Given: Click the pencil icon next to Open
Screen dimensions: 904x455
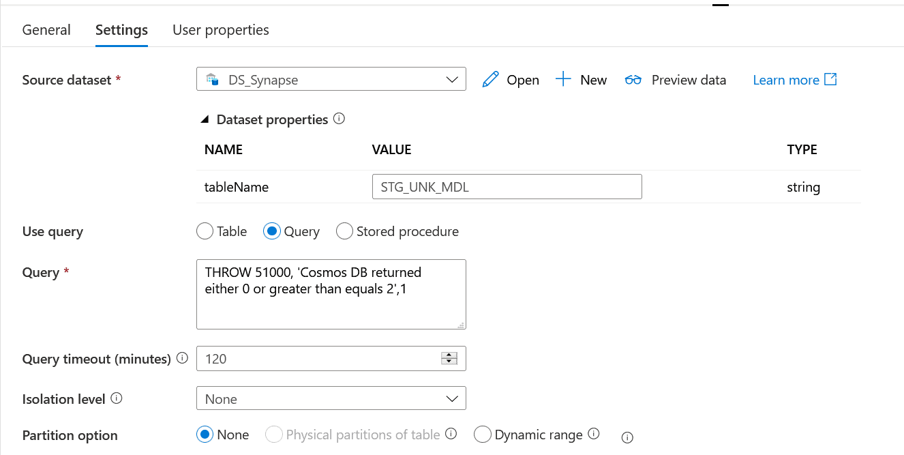Looking at the screenshot, I should [490, 80].
